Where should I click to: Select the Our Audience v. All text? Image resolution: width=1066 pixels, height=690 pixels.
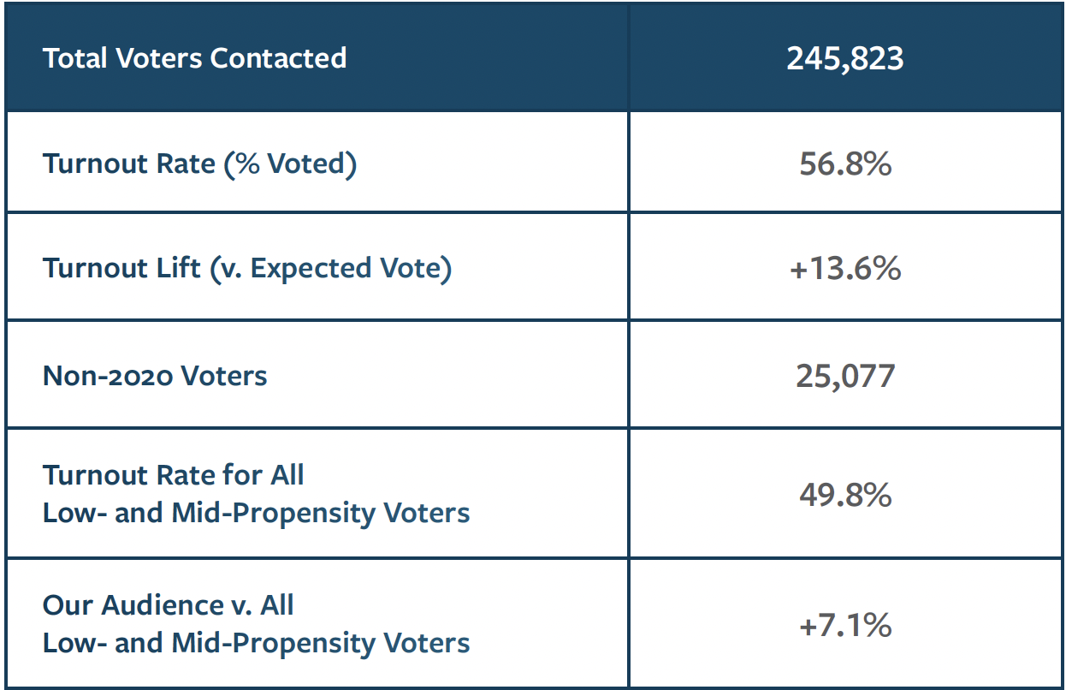(168, 604)
